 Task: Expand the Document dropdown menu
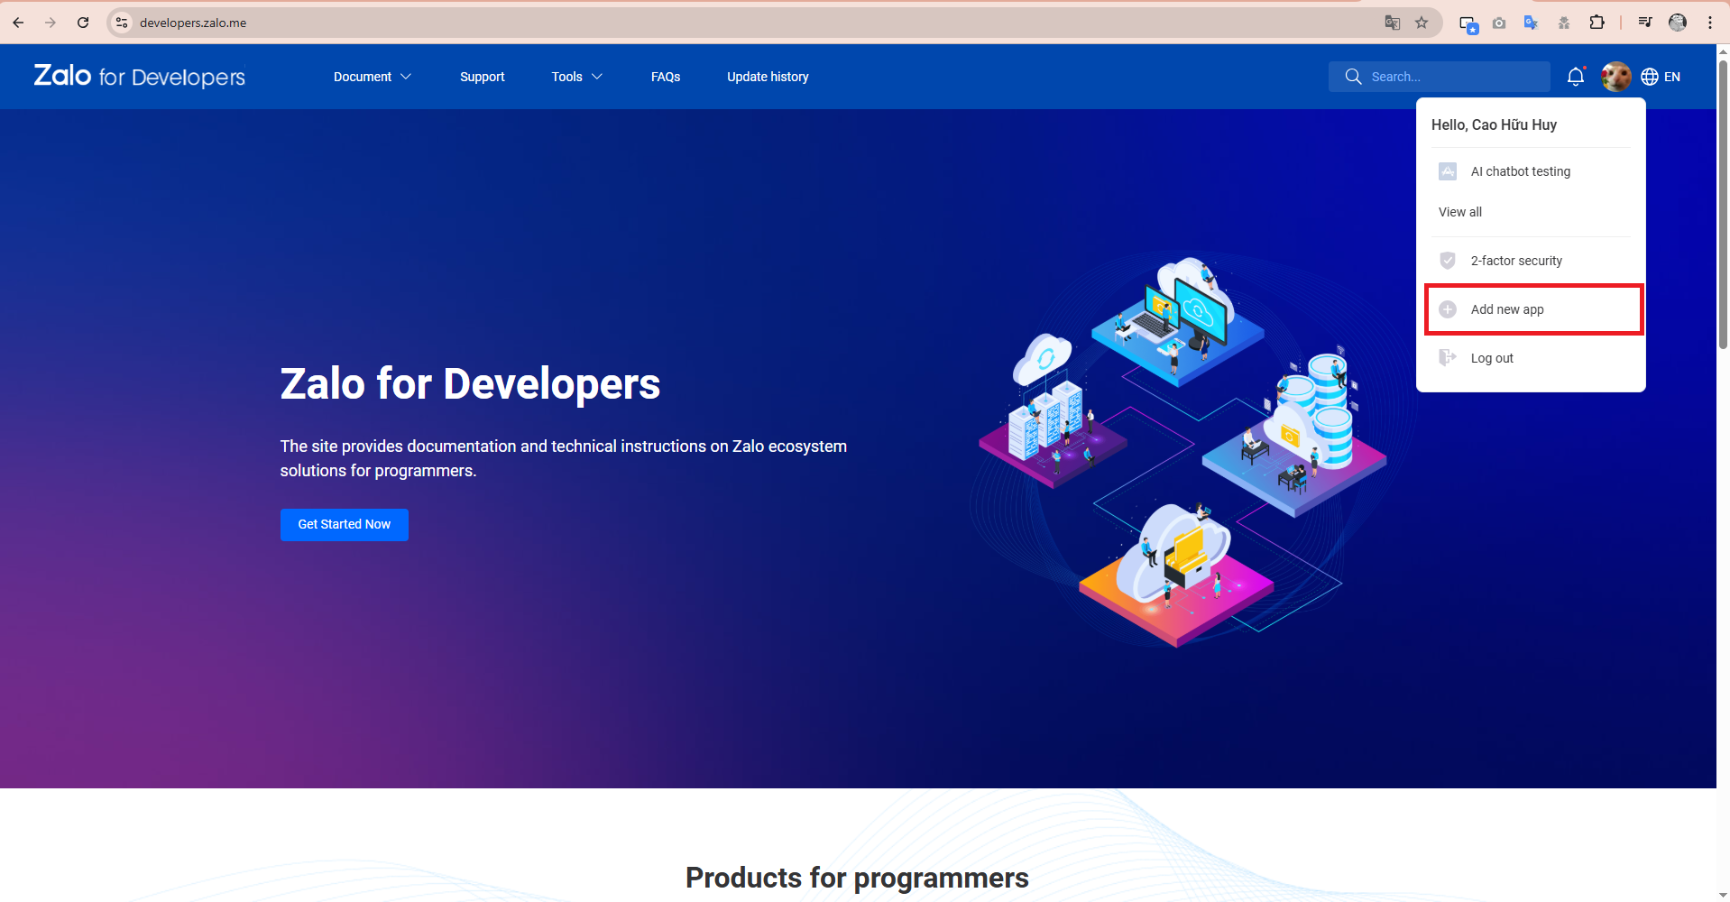pyautogui.click(x=372, y=77)
